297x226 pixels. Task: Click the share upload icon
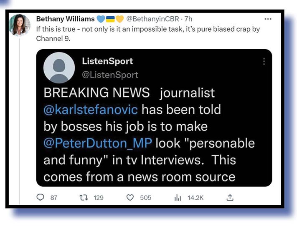230,198
